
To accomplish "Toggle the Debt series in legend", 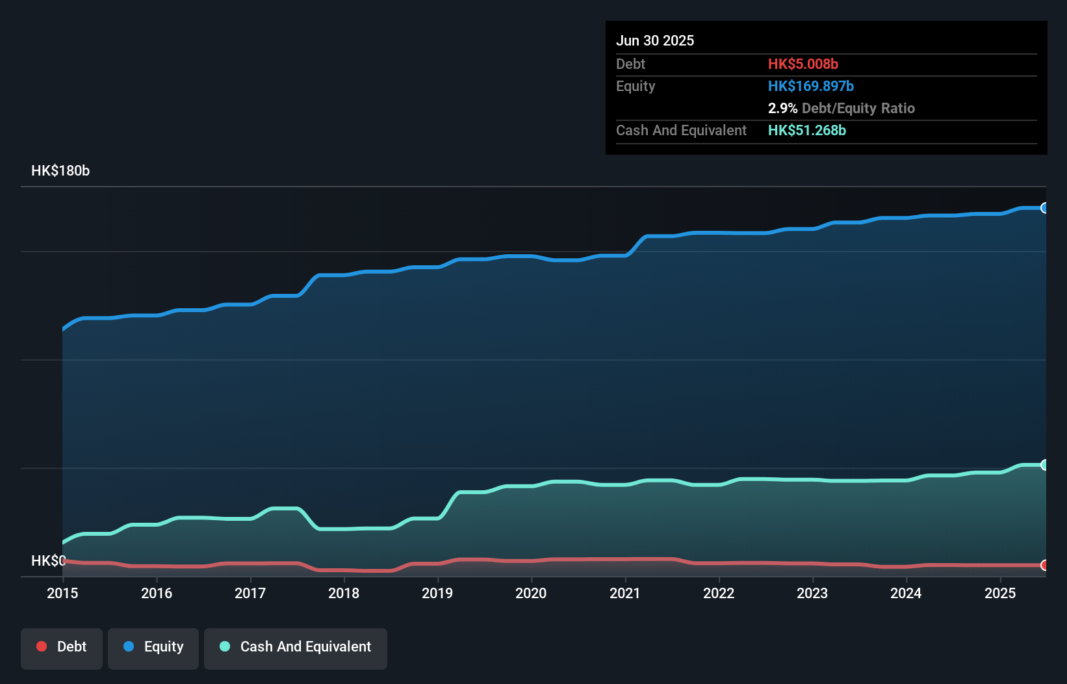I will tap(62, 647).
